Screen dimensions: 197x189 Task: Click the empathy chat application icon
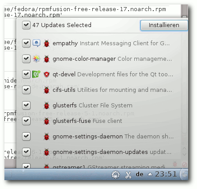(36, 43)
